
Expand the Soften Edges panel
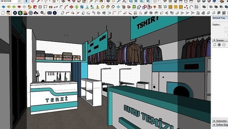[x=214, y=125]
